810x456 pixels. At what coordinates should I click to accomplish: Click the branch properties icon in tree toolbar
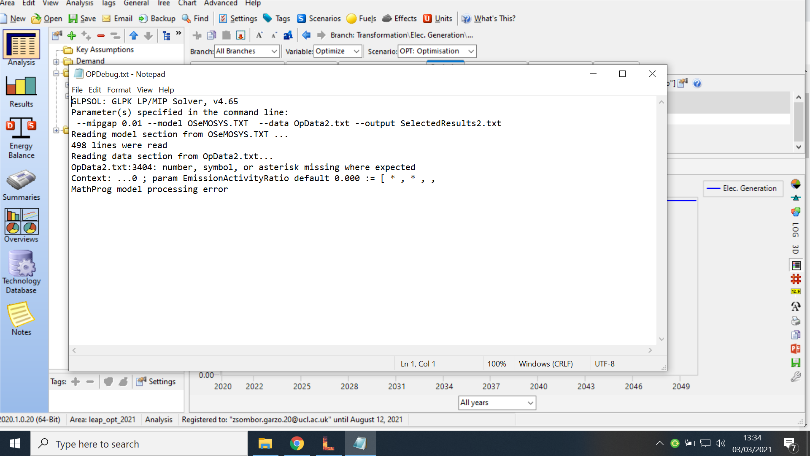[57, 35]
